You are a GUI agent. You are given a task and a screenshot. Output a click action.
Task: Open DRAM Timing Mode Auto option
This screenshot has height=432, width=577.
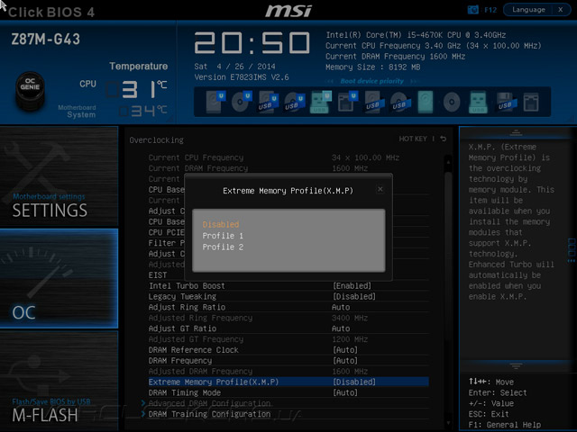click(345, 392)
